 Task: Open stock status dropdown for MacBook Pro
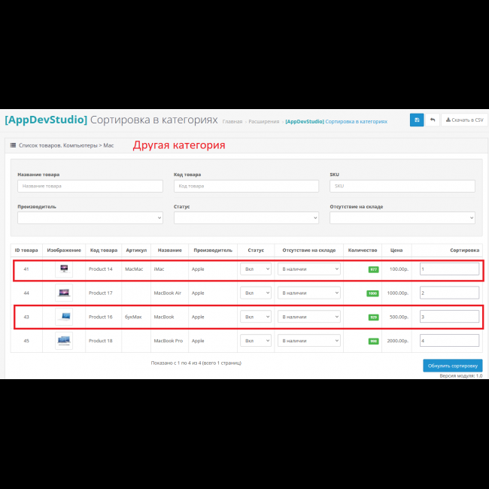click(x=309, y=341)
